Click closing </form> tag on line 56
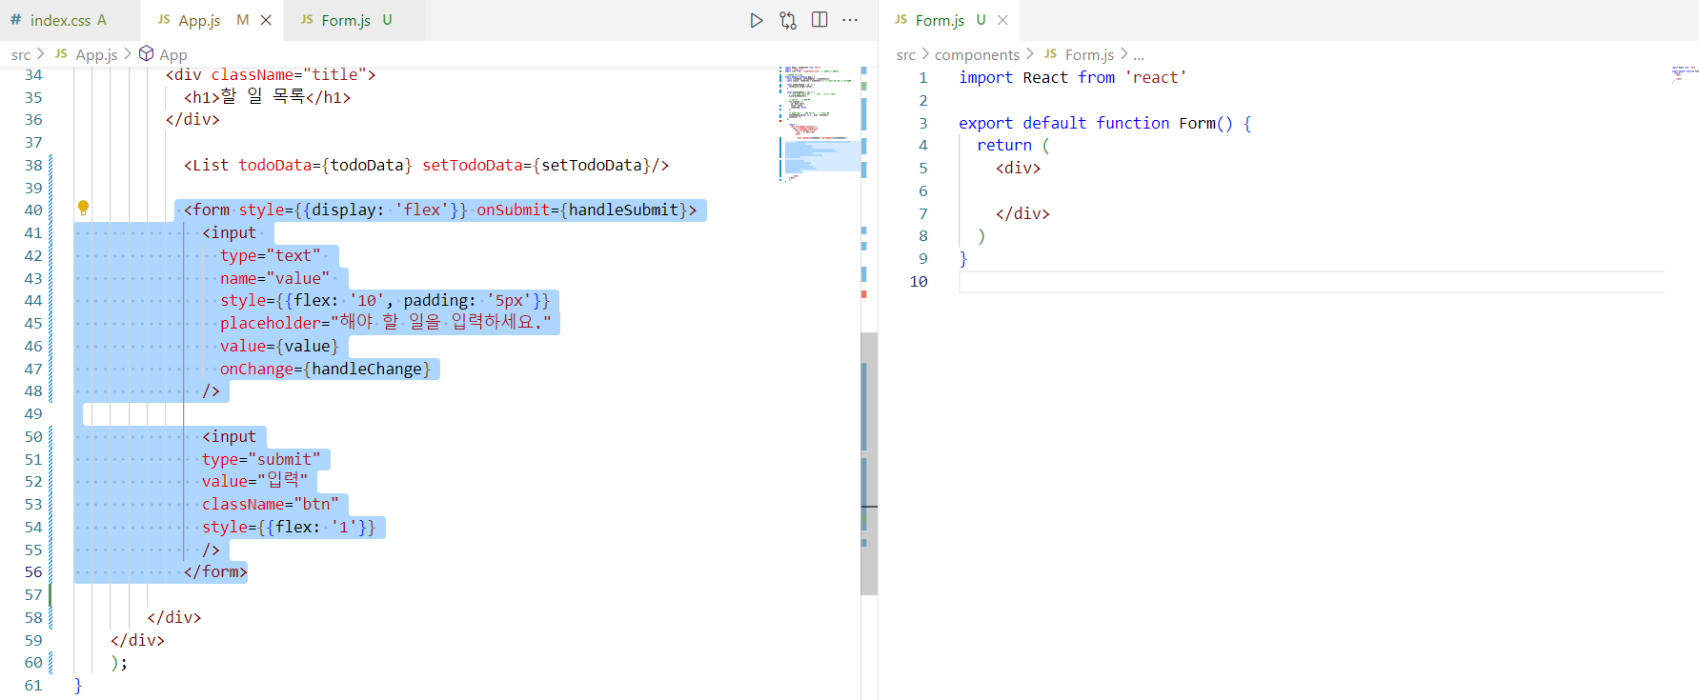Viewport: 1699px width, 700px height. (215, 571)
